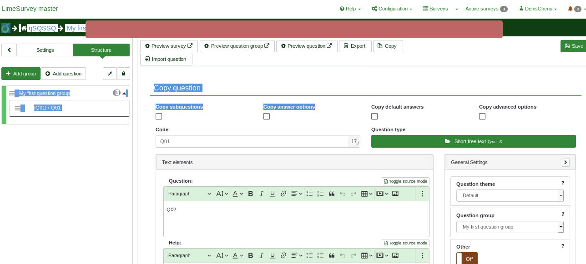
Task: Open the Configuration menu
Action: pos(392,9)
